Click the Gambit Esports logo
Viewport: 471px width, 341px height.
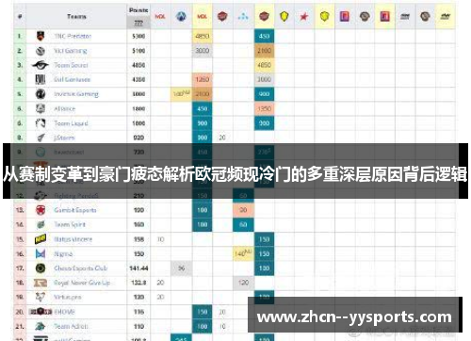coord(41,210)
